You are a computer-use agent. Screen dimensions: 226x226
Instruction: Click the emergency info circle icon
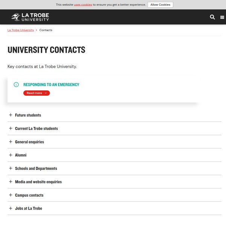tap(16, 84)
